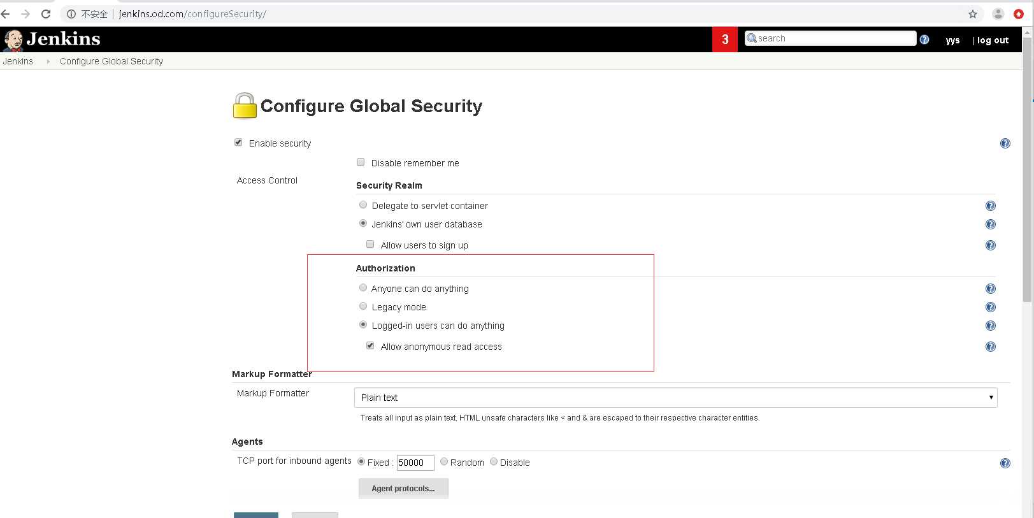This screenshot has width=1034, height=518.
Task: Go forward with the browser forward arrow
Action: tap(25, 14)
